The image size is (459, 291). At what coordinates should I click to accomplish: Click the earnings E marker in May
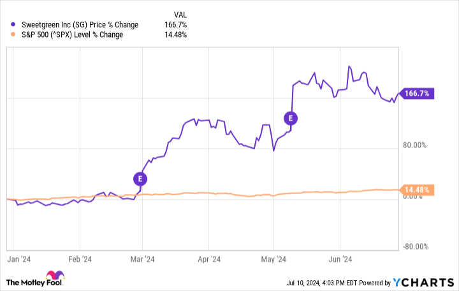click(x=291, y=117)
